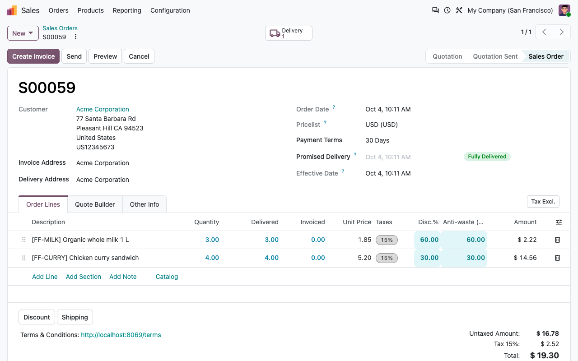Grab the drag handle of milk line

pyautogui.click(x=24, y=240)
